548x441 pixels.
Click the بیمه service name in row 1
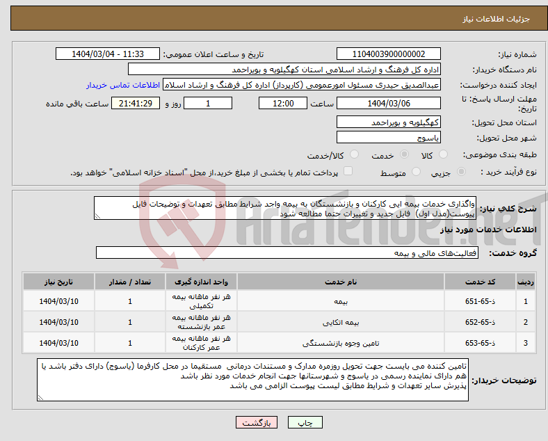click(341, 301)
